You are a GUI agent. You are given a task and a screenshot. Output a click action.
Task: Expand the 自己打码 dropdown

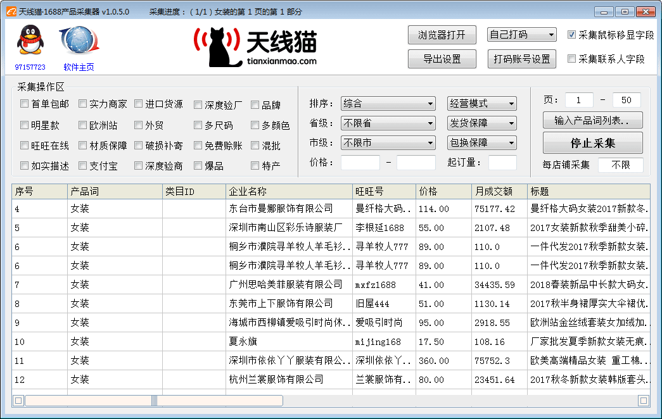coord(522,35)
